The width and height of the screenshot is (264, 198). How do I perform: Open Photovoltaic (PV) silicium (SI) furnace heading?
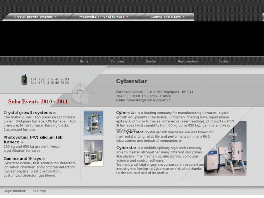tap(33, 140)
